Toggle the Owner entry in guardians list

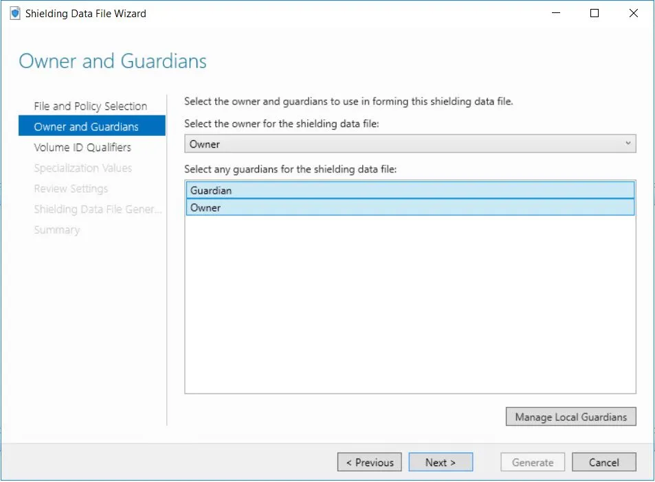click(x=410, y=207)
